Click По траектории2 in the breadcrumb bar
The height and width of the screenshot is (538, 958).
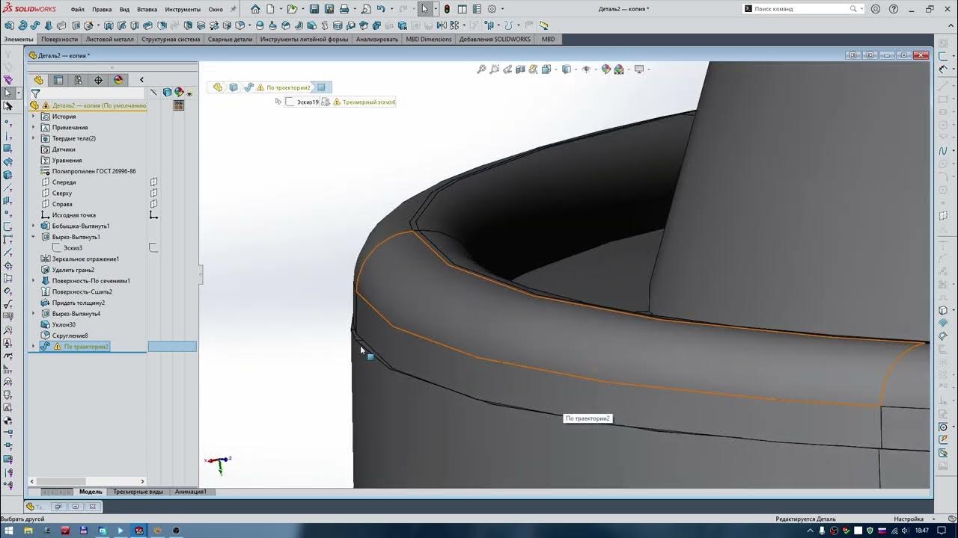point(288,87)
